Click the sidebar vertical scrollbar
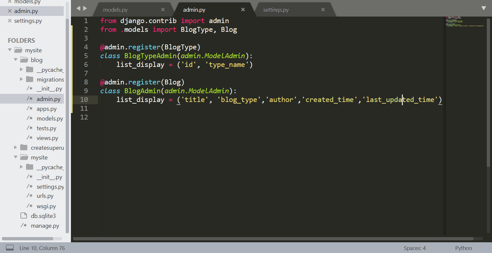 pos(67,126)
